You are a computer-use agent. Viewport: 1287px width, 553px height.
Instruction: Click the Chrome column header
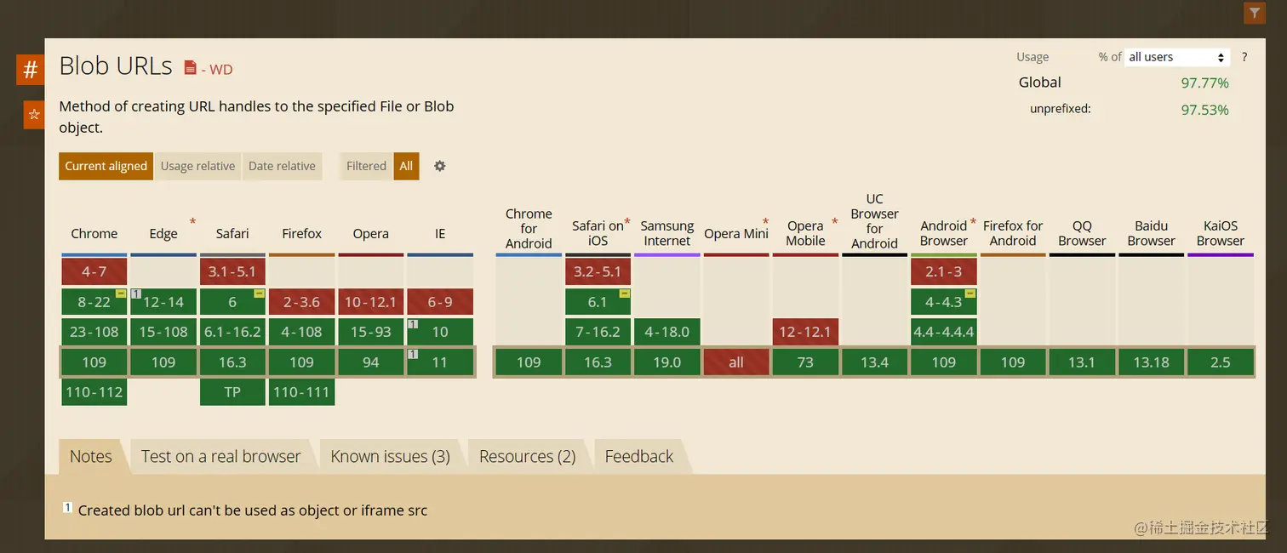tap(94, 234)
